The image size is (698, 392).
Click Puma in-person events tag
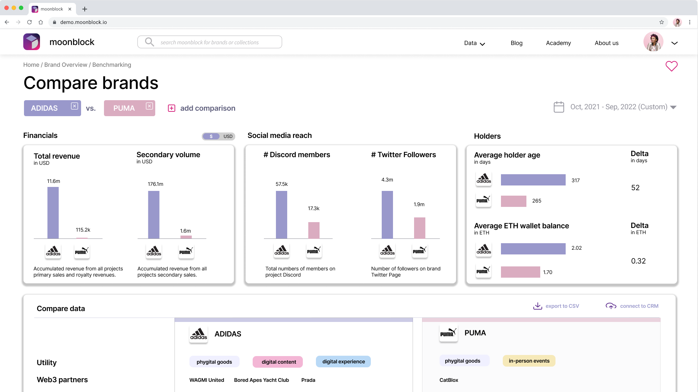coord(529,361)
